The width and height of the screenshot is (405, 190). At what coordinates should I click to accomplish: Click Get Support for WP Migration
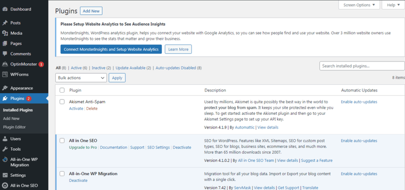[x=288, y=187]
